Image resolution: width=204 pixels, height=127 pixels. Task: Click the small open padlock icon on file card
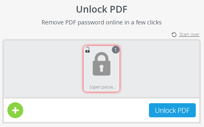coord(87,50)
